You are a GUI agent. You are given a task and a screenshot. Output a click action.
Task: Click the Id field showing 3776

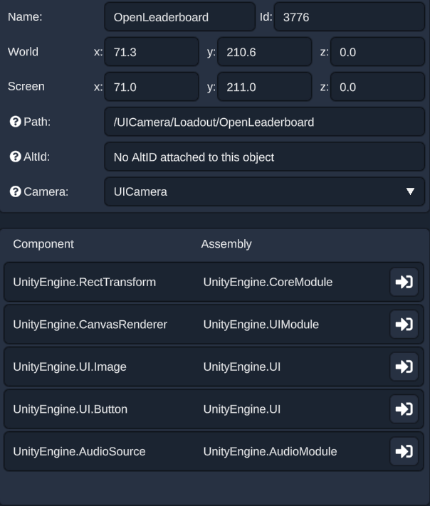tap(349, 17)
